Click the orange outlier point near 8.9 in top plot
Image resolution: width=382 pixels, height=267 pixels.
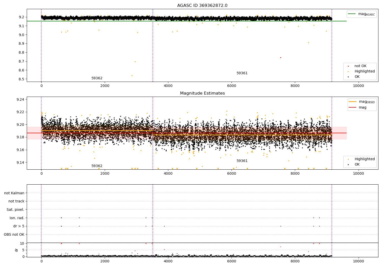pos(308,42)
